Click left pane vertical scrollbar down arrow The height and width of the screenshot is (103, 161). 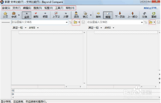84,83
